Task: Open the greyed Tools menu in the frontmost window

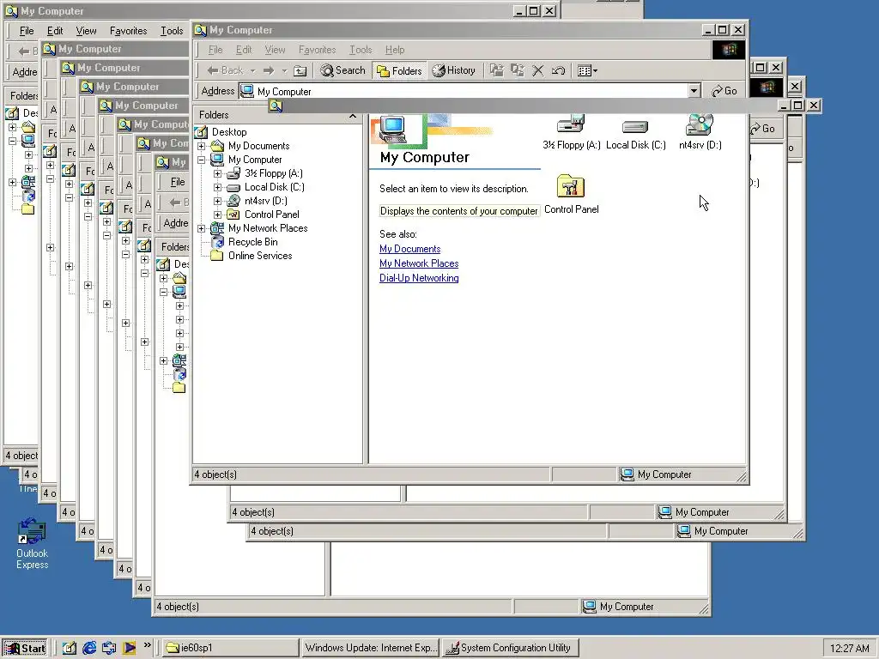Action: [x=361, y=50]
